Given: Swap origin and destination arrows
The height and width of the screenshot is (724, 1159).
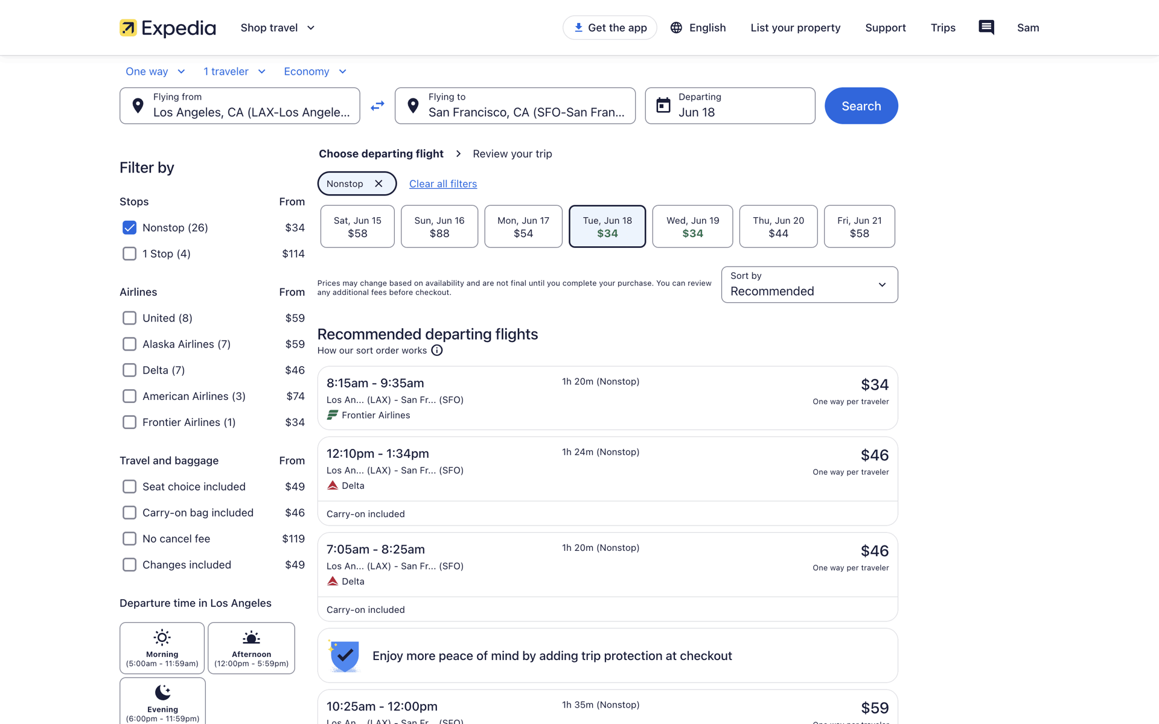Looking at the screenshot, I should (377, 106).
